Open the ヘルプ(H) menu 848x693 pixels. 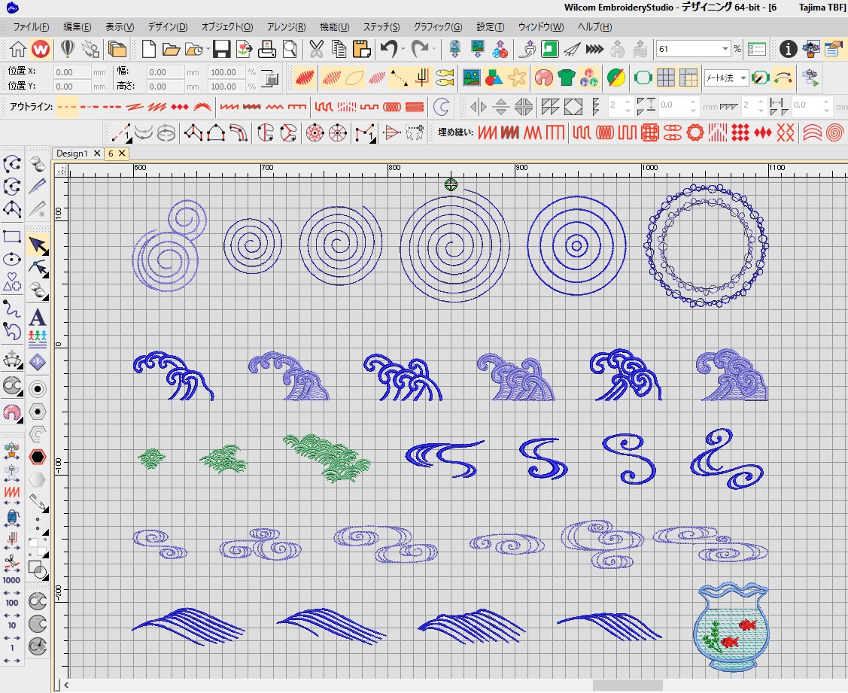click(595, 27)
